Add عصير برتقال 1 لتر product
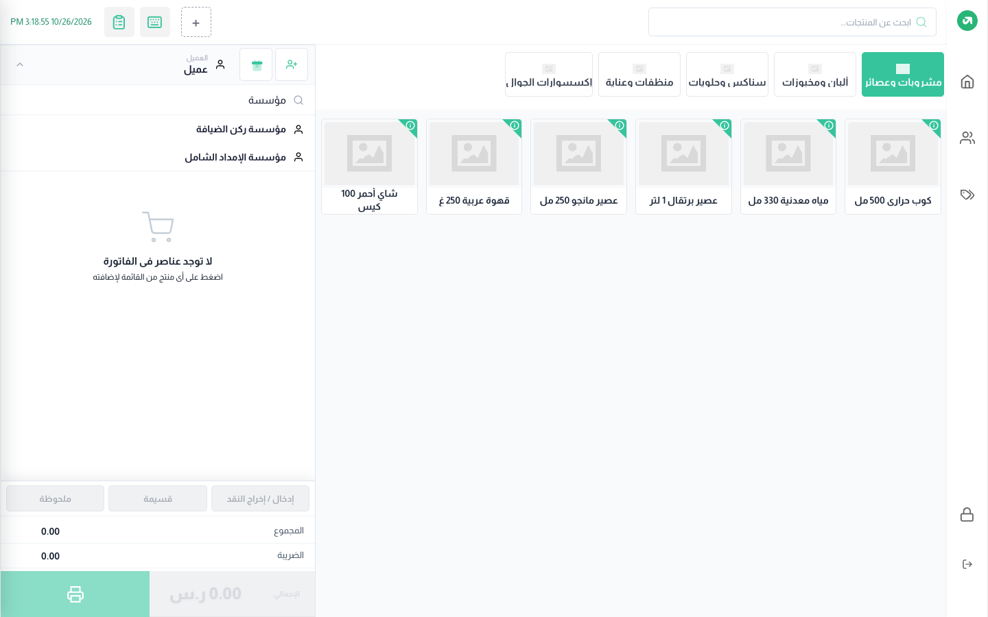 click(683, 167)
